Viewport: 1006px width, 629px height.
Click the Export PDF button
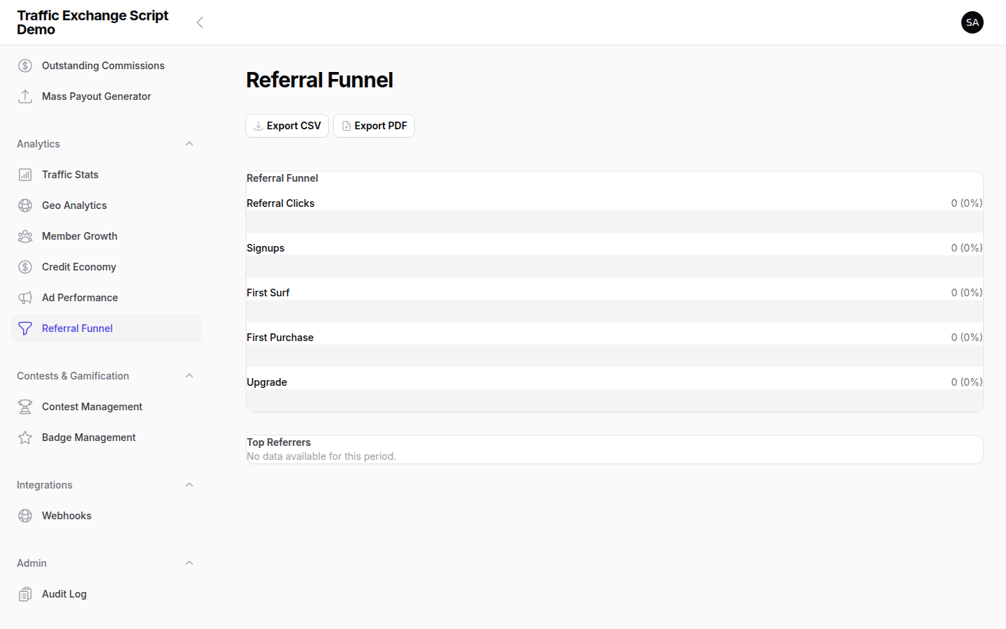pyautogui.click(x=374, y=126)
